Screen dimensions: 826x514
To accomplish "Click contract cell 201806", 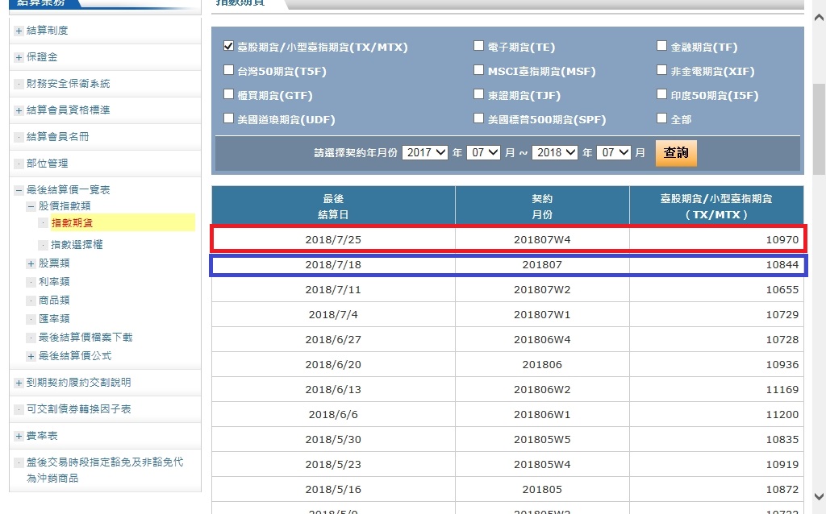I will (x=542, y=365).
